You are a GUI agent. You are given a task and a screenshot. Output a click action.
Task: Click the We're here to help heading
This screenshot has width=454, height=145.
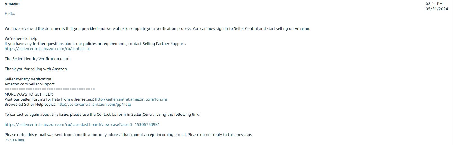coord(21,38)
